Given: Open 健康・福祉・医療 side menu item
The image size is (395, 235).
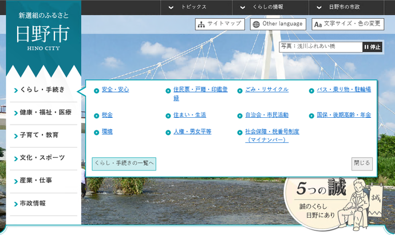Looking at the screenshot, I should click(x=44, y=113).
